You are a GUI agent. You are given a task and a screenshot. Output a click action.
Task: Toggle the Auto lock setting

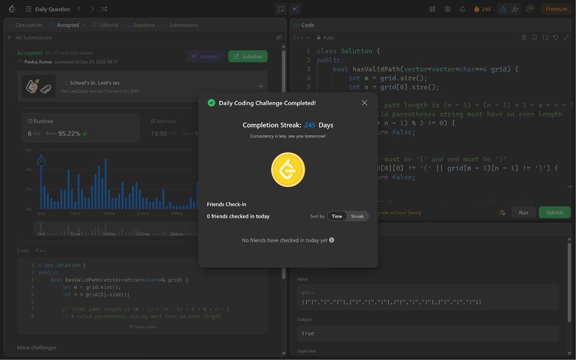(x=325, y=37)
